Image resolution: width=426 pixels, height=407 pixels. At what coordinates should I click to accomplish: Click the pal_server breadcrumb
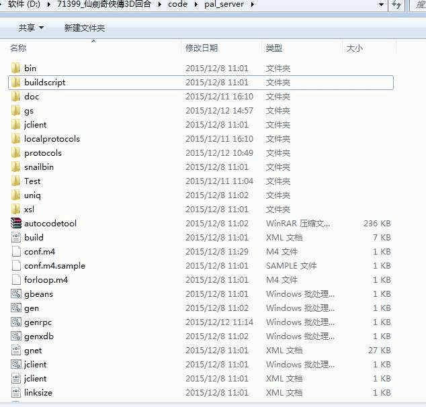224,4
